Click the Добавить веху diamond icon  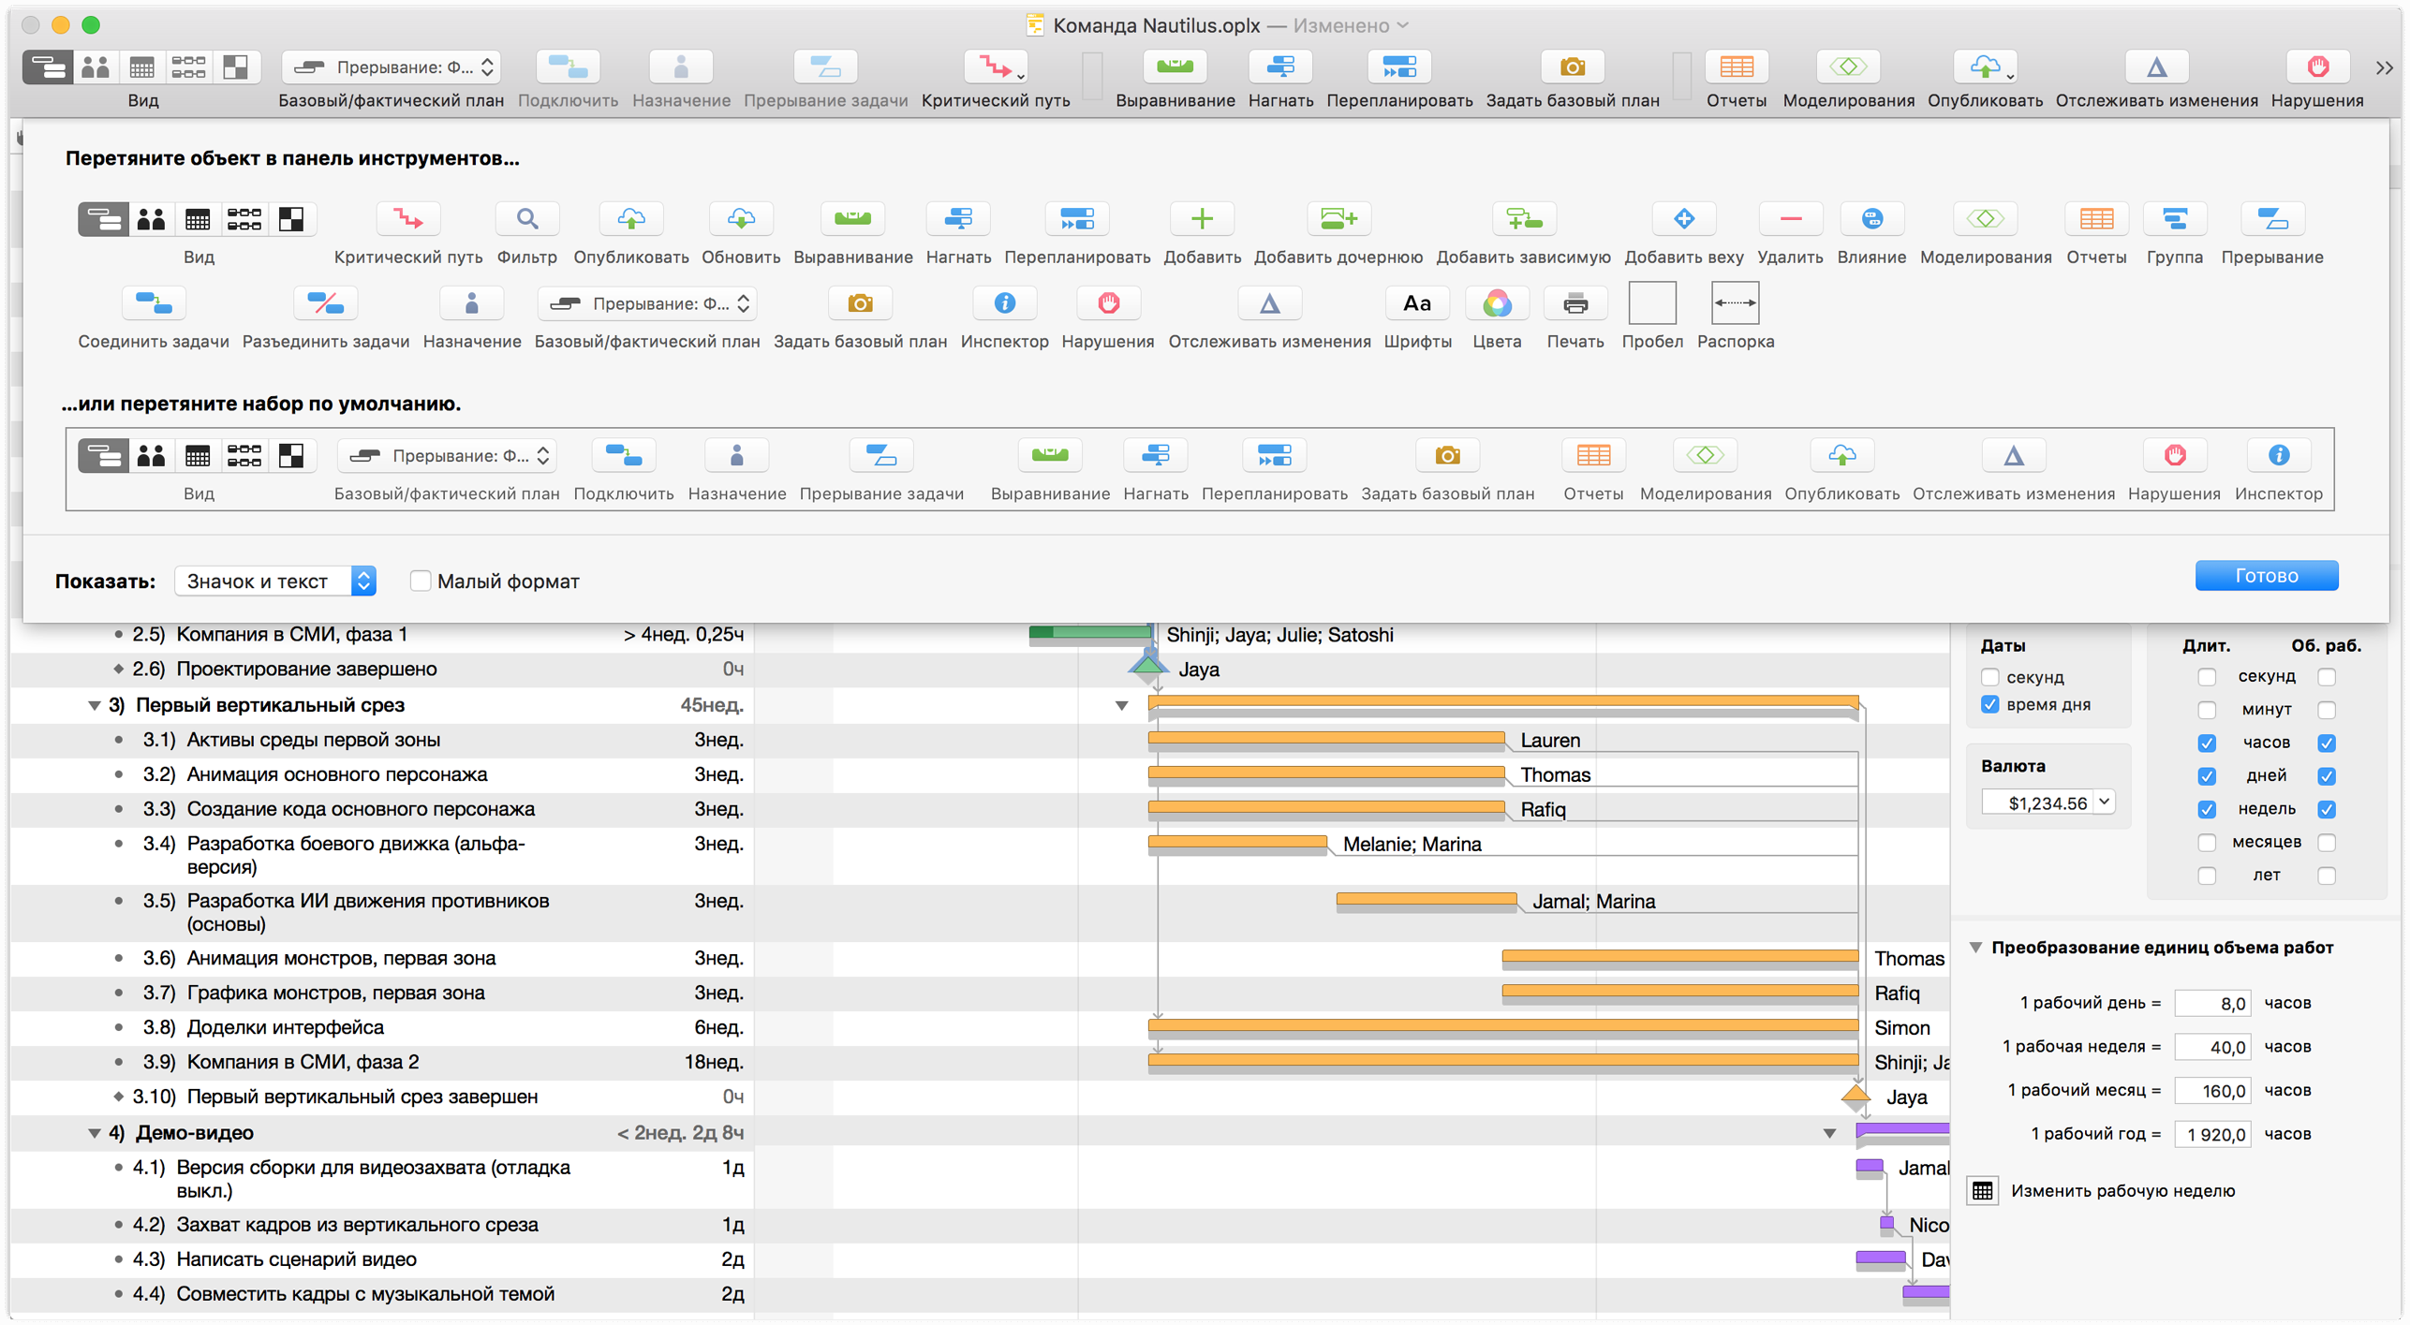[1683, 219]
